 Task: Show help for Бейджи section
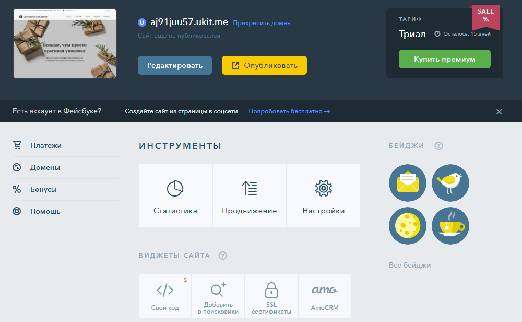438,146
